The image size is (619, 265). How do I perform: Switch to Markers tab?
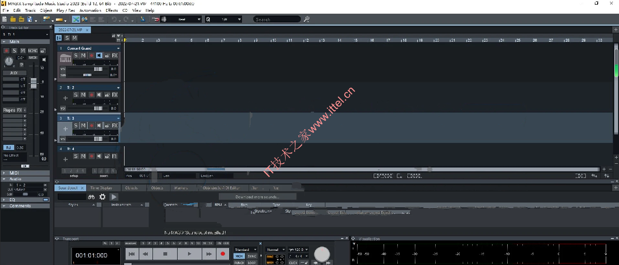pyautogui.click(x=181, y=188)
